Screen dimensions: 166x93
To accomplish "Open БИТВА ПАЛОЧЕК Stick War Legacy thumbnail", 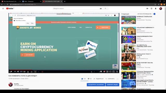I will pyautogui.click(x=129, y=66).
